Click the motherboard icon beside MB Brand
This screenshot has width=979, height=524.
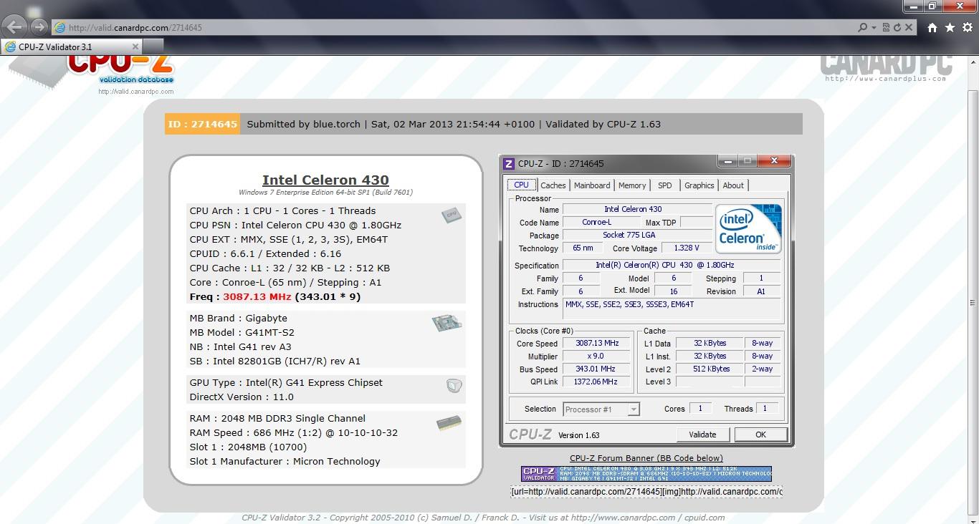(x=446, y=323)
